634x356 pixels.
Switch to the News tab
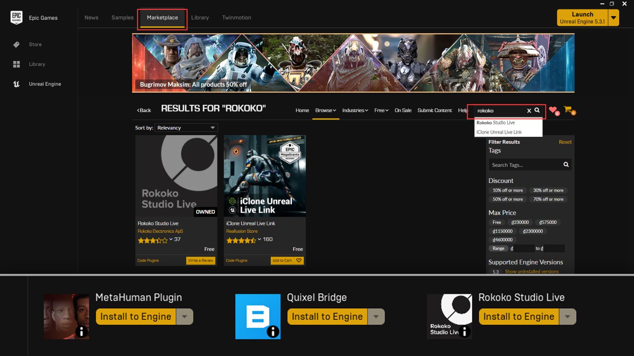coord(92,18)
